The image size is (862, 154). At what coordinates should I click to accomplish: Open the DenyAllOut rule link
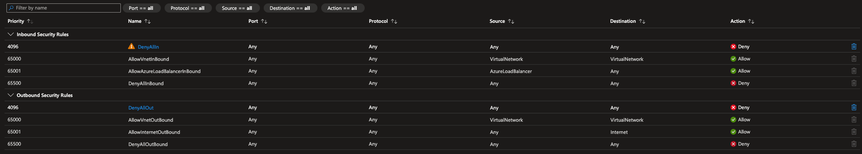tap(141, 108)
